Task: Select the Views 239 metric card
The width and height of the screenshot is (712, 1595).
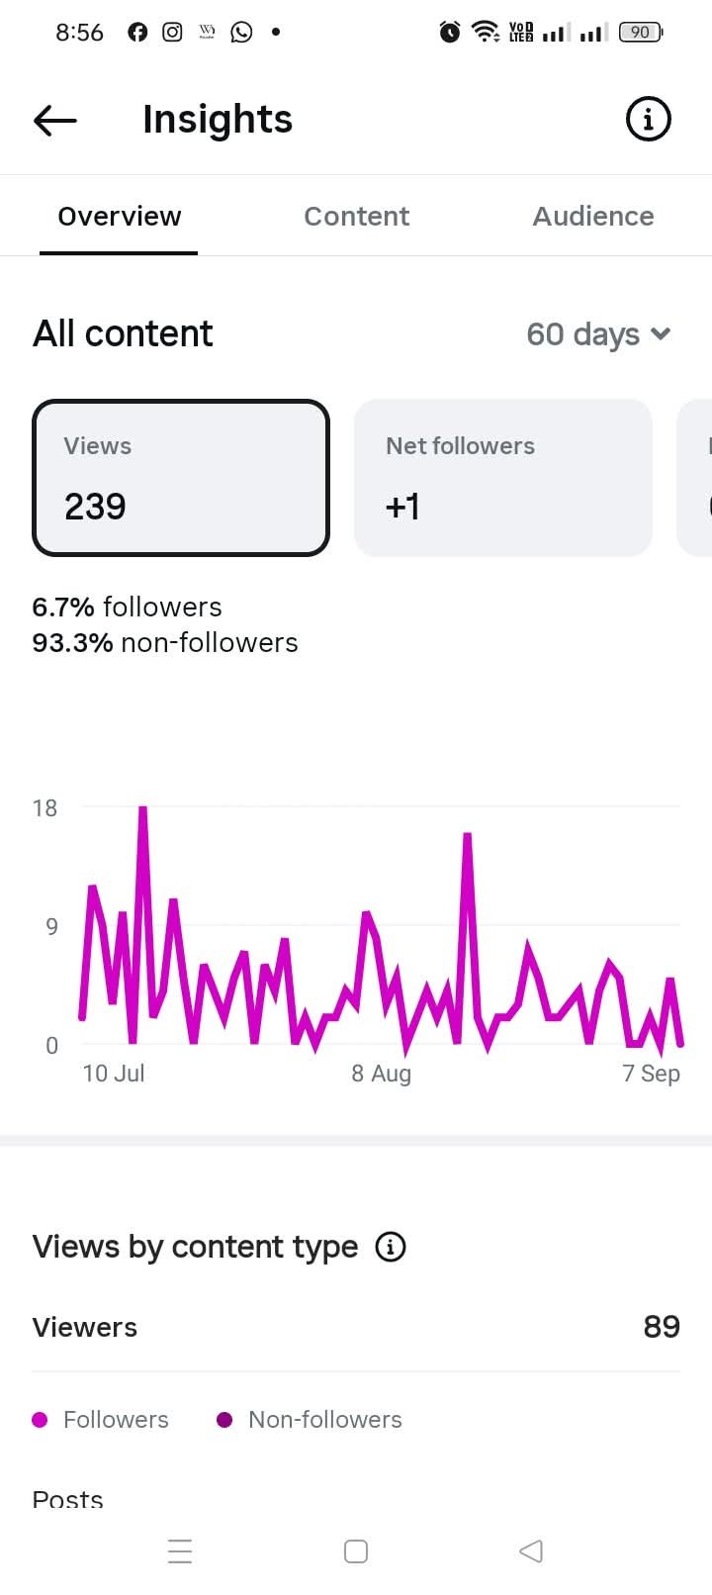Action: [181, 478]
